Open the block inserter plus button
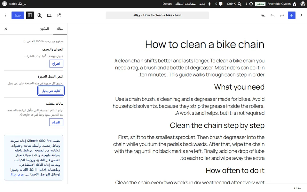The height and width of the screenshot is (192, 307). [292, 15]
